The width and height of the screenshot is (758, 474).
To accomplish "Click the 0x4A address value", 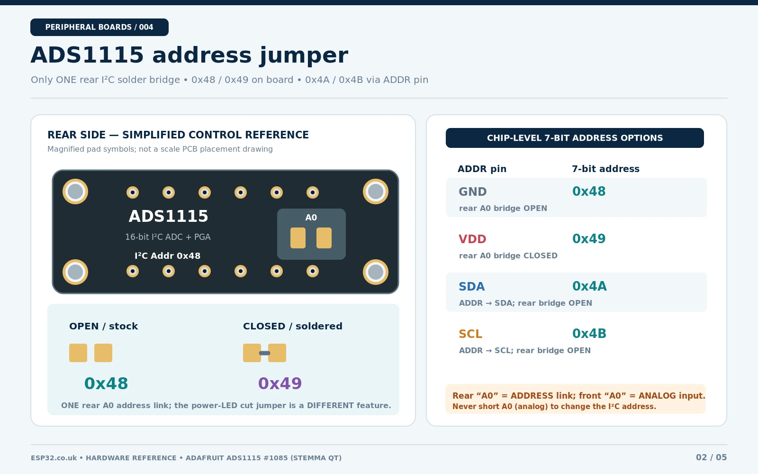I will click(x=589, y=286).
